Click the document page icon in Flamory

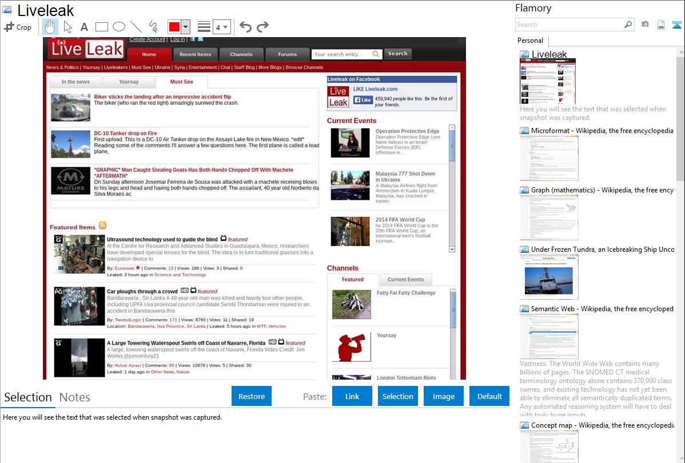pos(661,25)
